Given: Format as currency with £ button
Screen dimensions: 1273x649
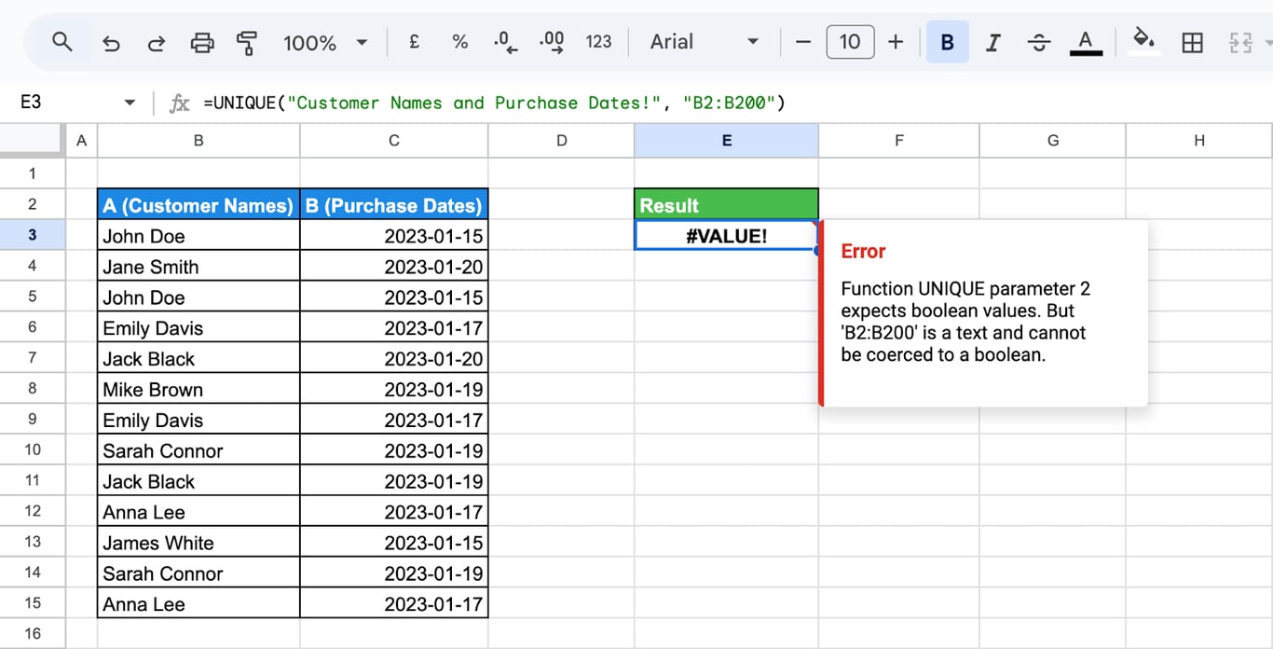Looking at the screenshot, I should click(415, 42).
